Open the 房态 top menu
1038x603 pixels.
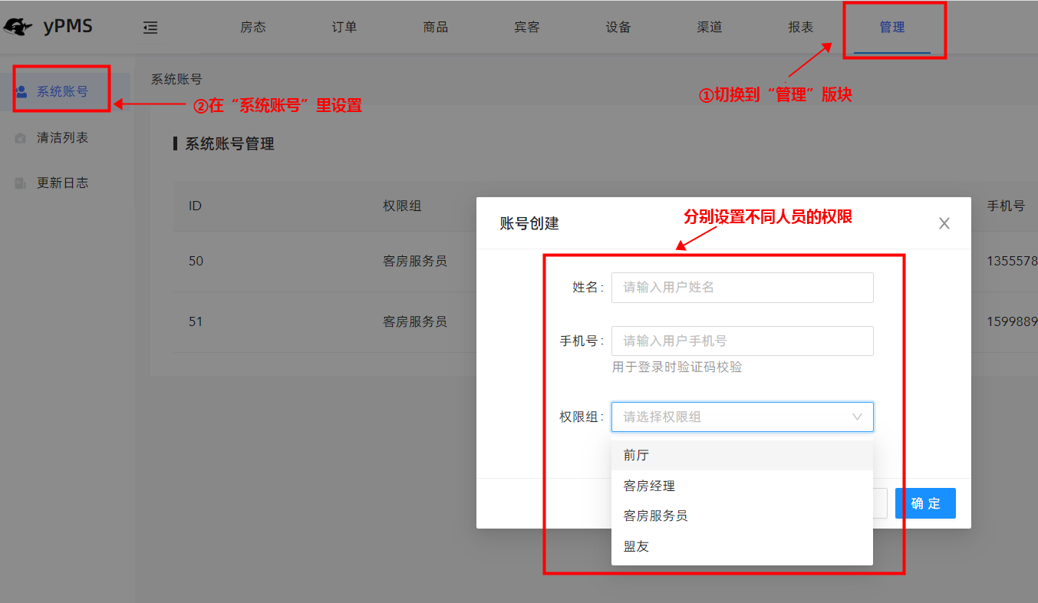253,28
